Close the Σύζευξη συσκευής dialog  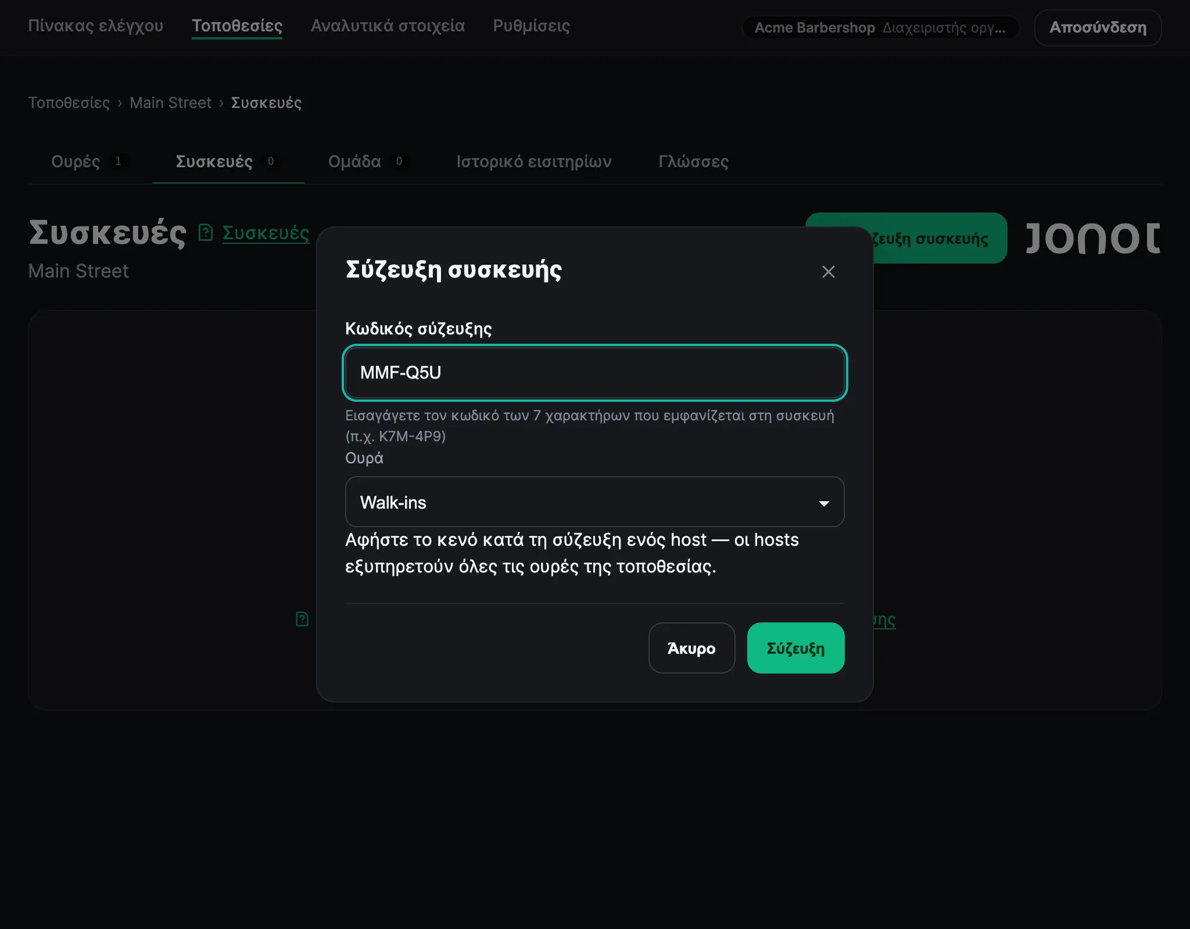[828, 272]
